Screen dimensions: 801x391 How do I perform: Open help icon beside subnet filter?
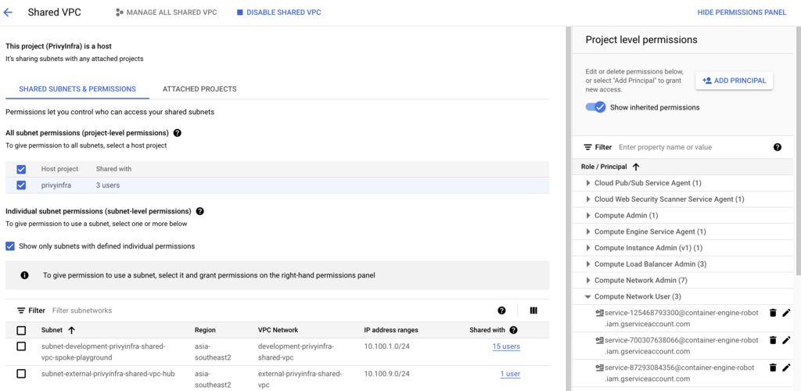[x=501, y=310]
